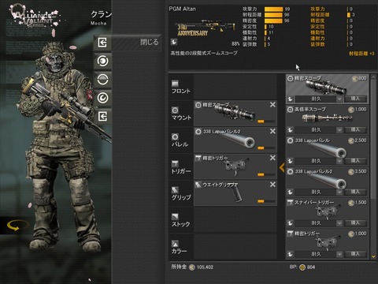Click the BP coin icon

point(302,267)
